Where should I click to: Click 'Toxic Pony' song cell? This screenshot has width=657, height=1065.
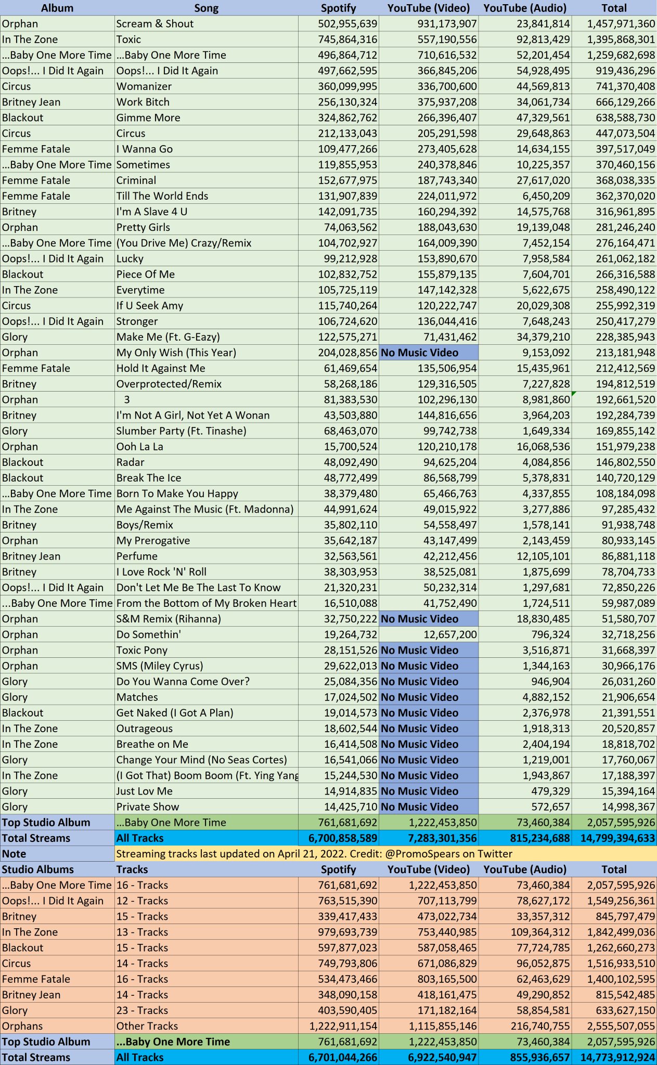point(207,650)
